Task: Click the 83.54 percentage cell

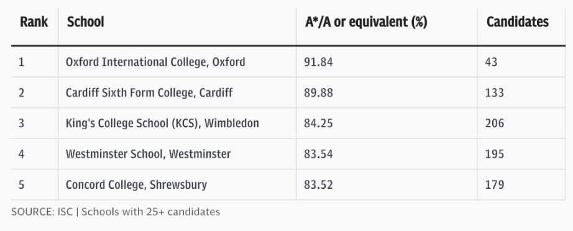Action: click(318, 154)
